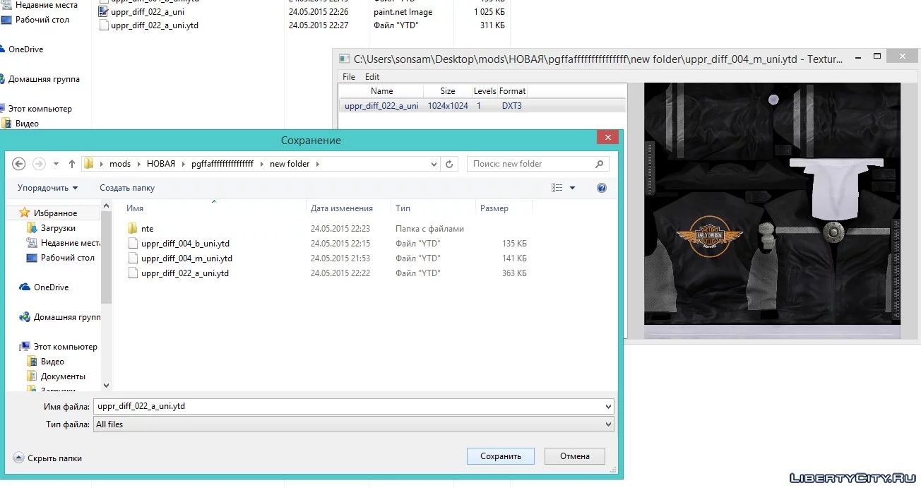Expand the Имя файла dropdown arrow
Image resolution: width=921 pixels, height=488 pixels.
pos(608,407)
